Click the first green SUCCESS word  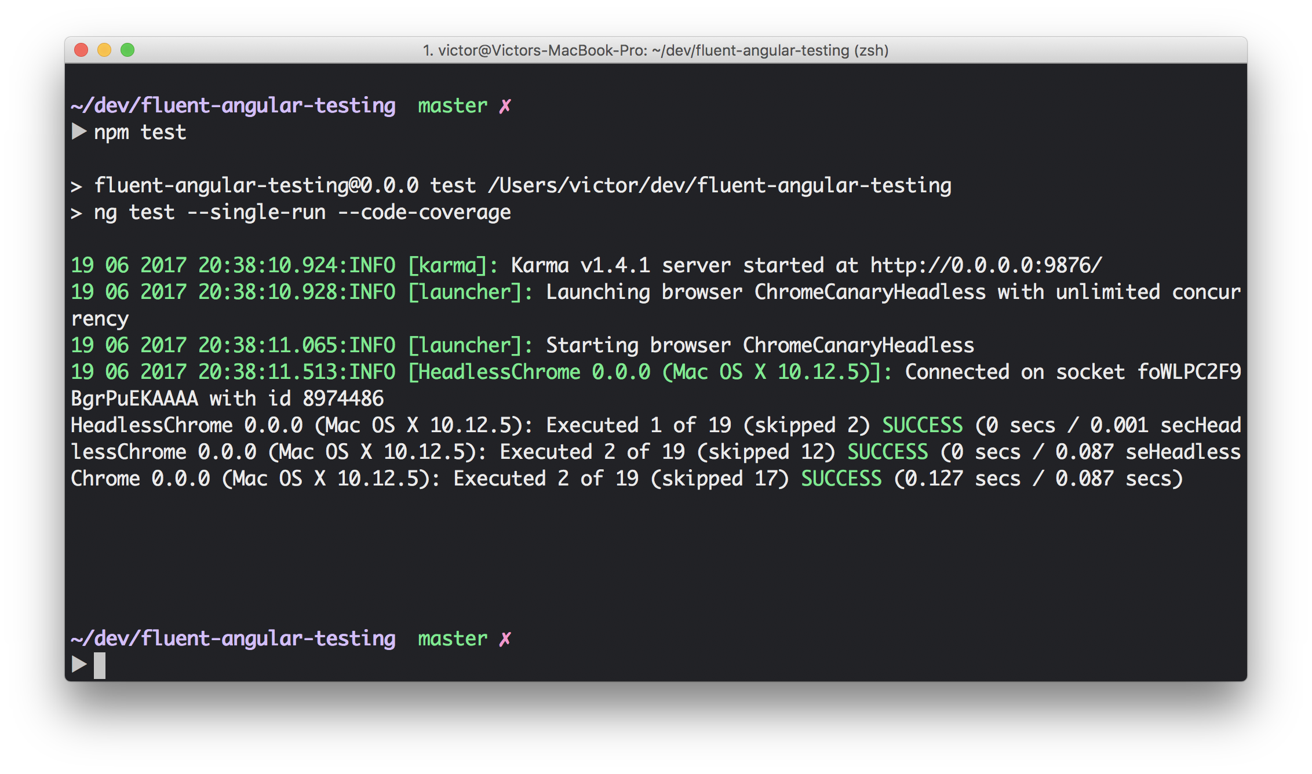[922, 425]
